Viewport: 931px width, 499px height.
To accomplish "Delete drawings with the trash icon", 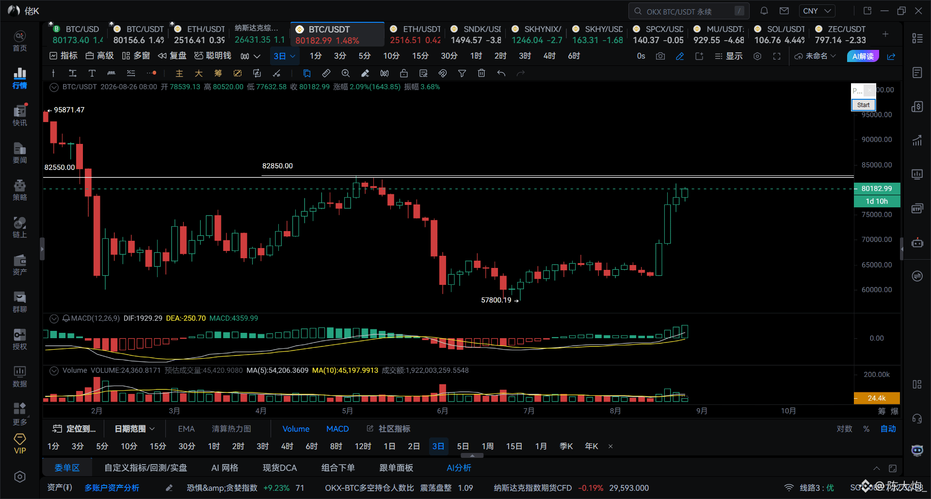I will click(x=482, y=73).
